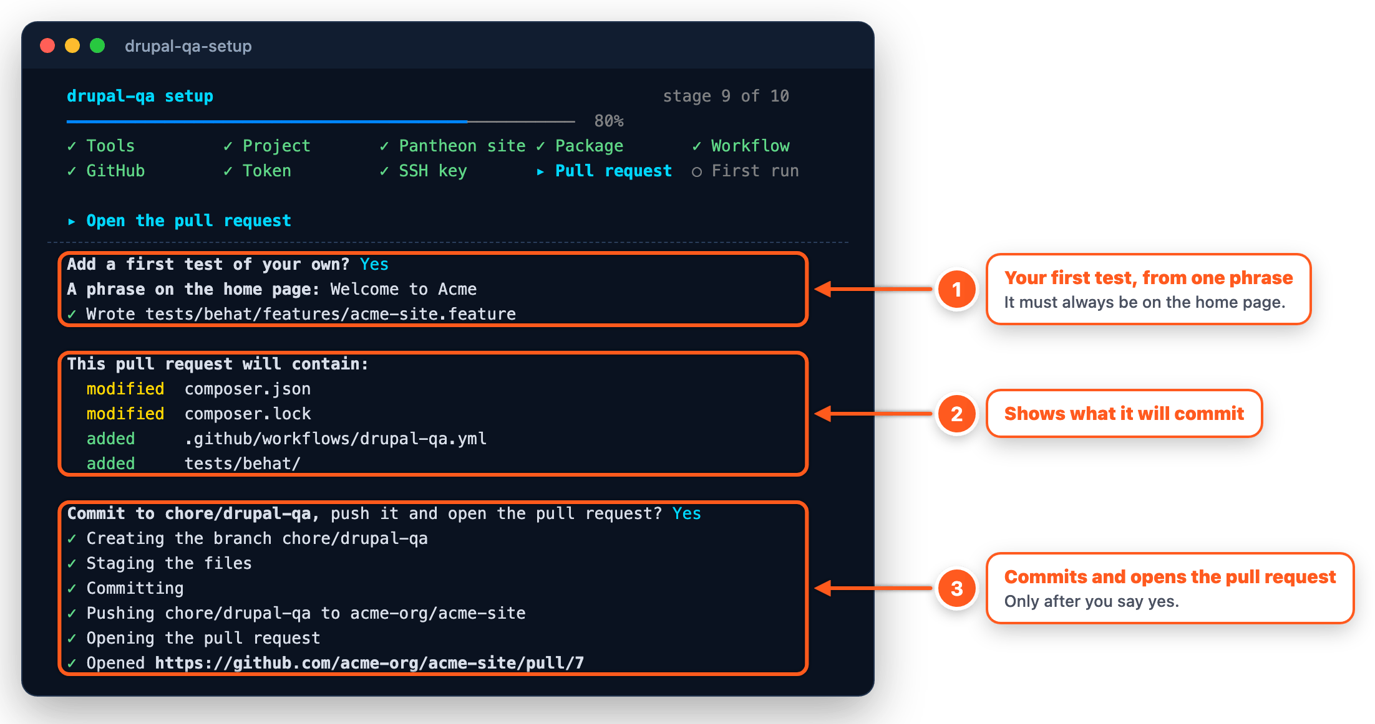The height and width of the screenshot is (724, 1375).
Task: Select the completed Workflow stage
Action: point(741,146)
